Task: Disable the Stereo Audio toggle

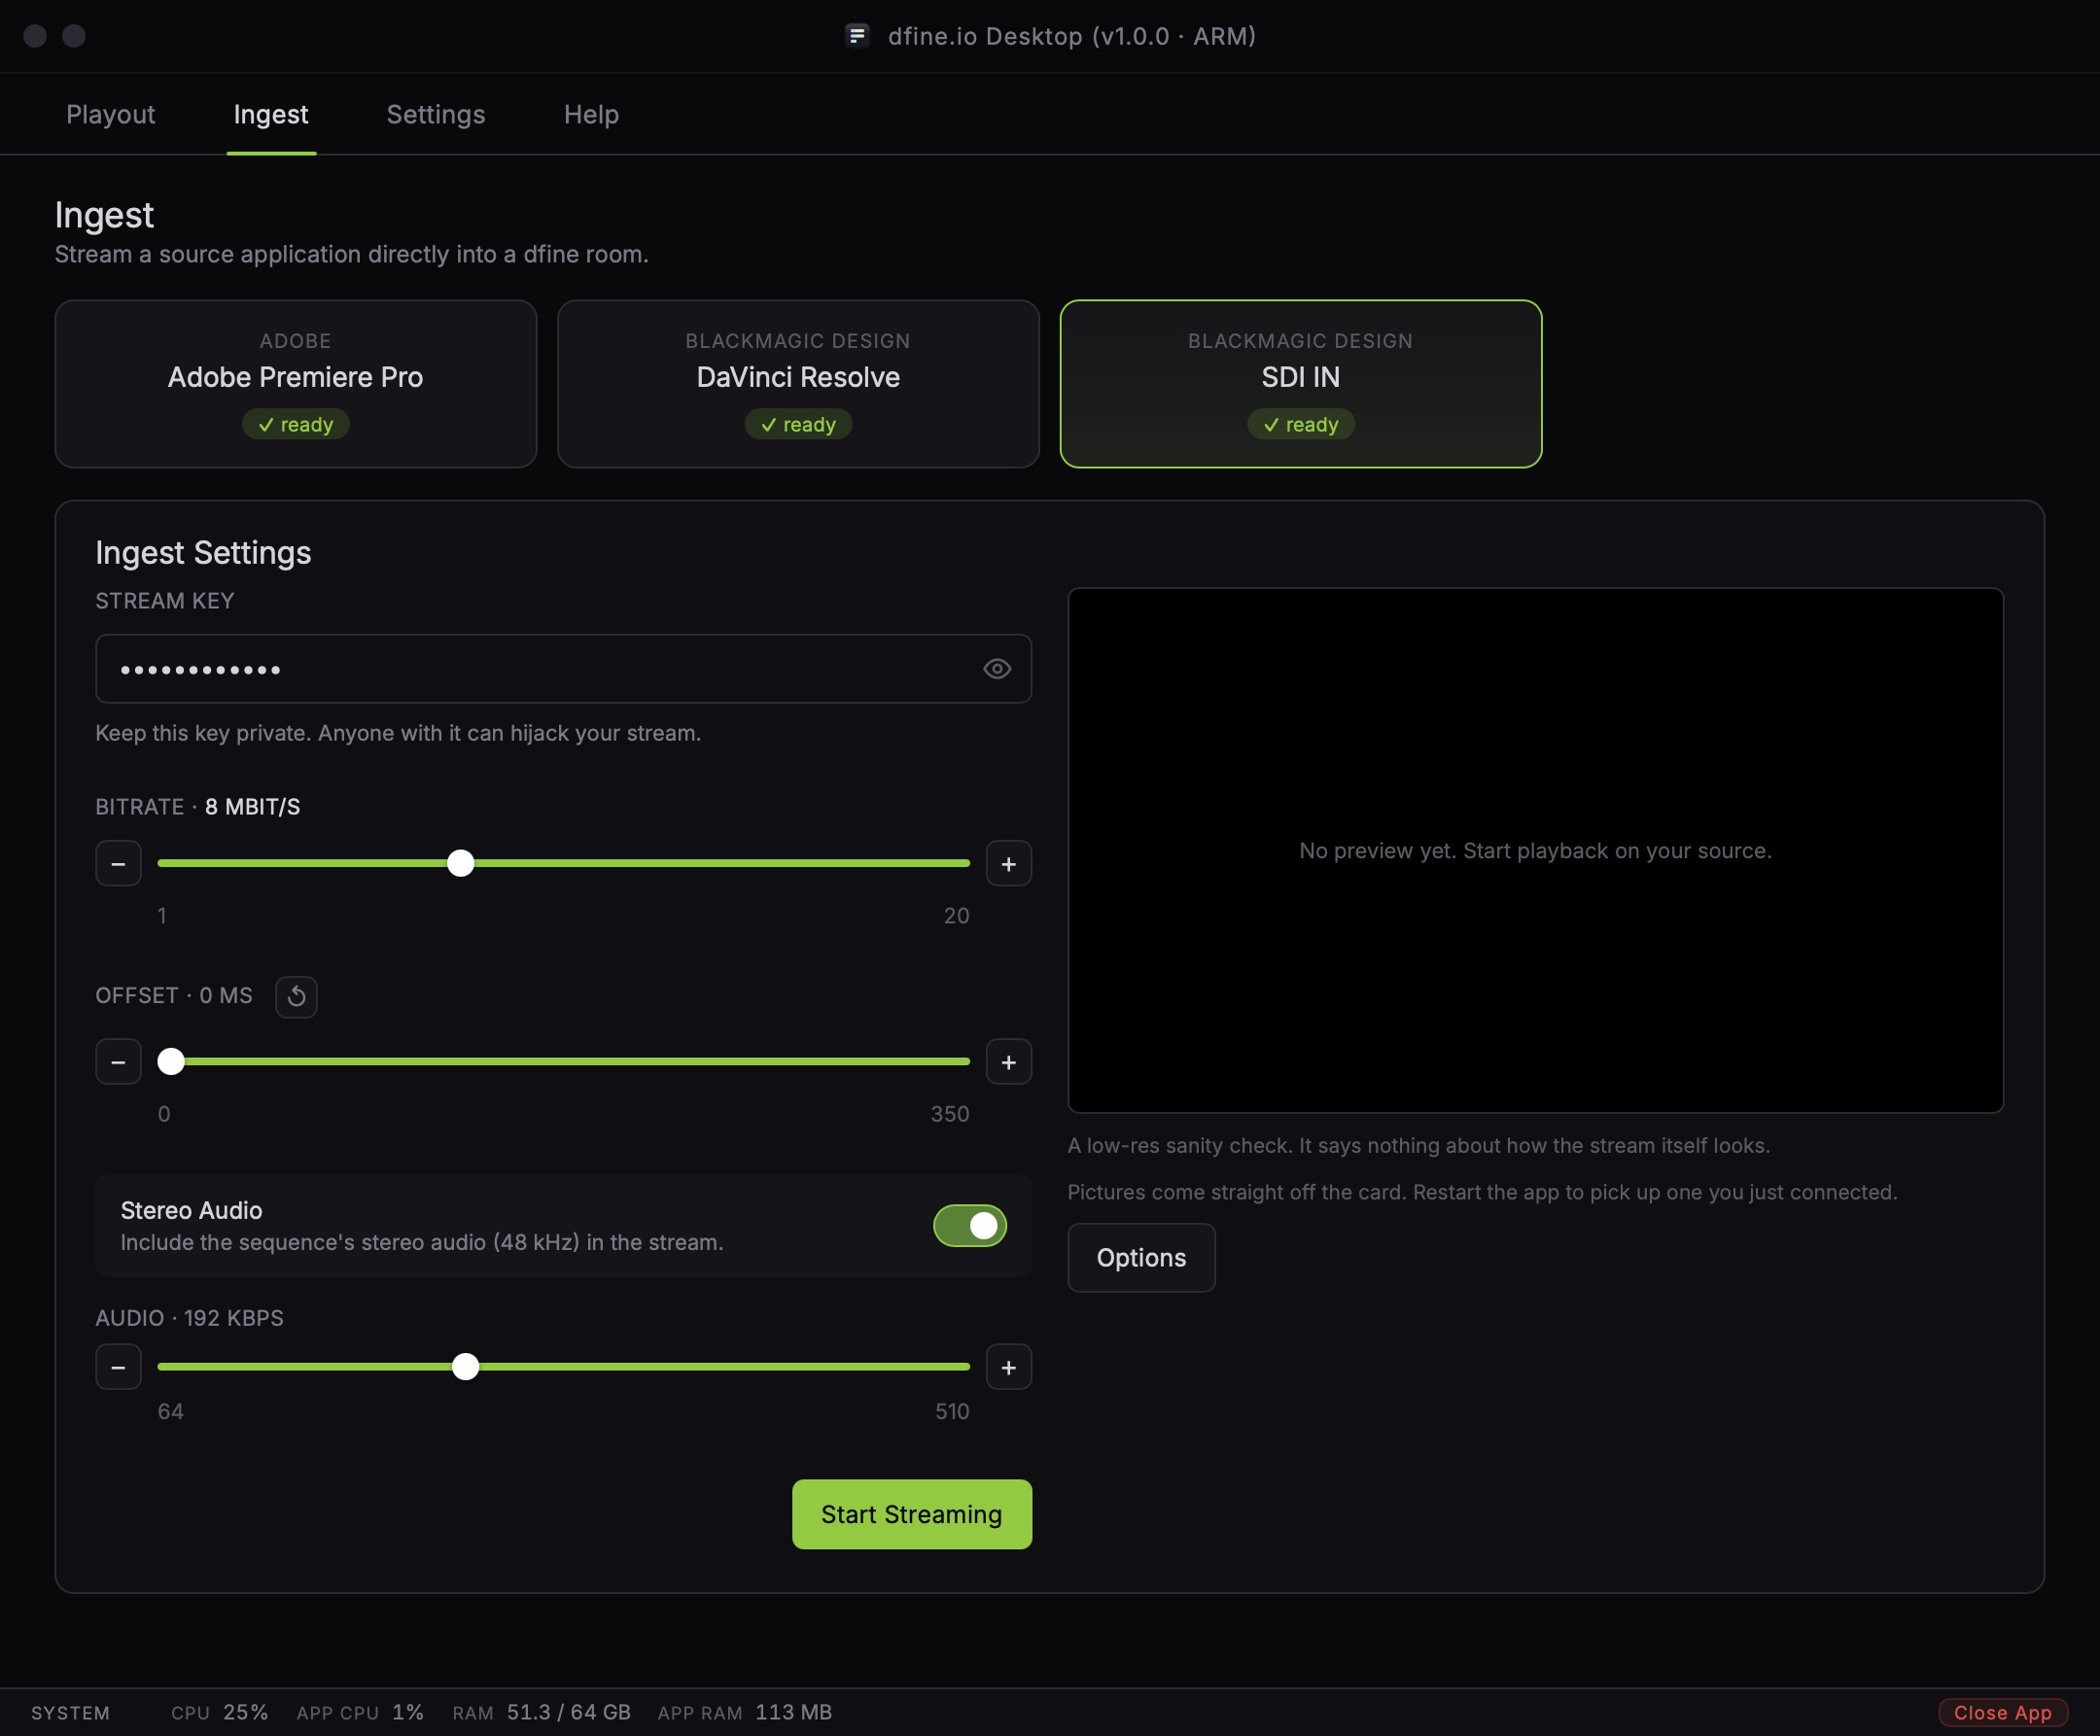Action: 969,1225
